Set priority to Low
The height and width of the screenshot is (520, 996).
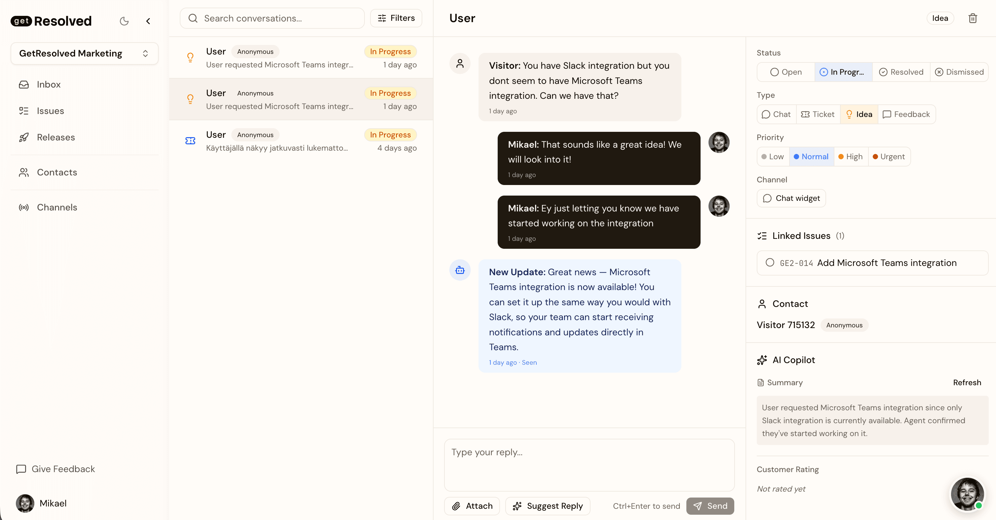773,157
